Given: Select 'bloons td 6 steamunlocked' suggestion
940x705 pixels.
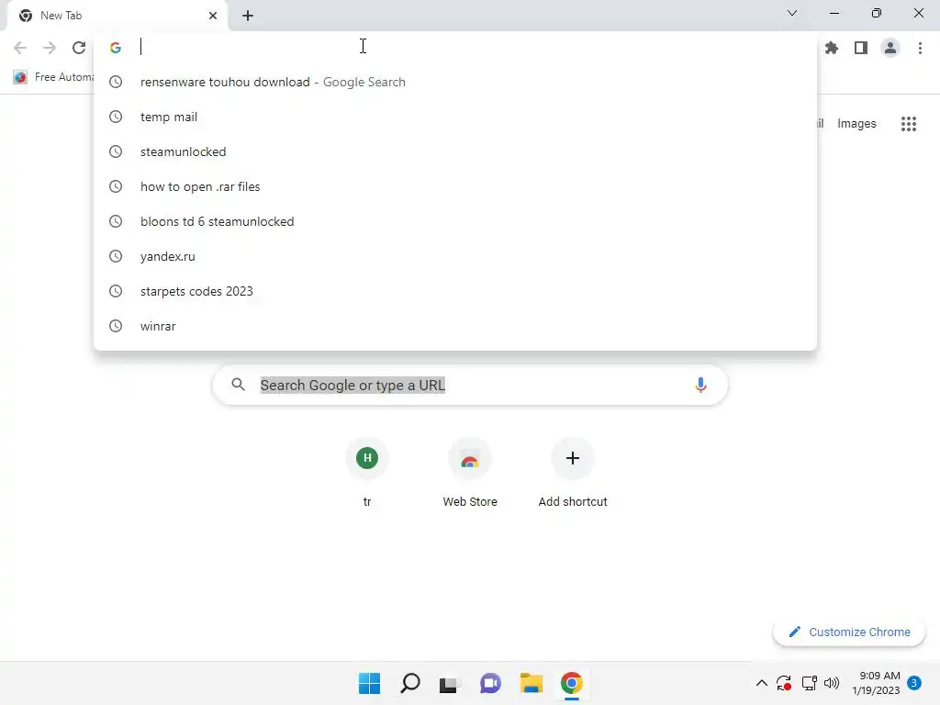Looking at the screenshot, I should pos(455,221).
